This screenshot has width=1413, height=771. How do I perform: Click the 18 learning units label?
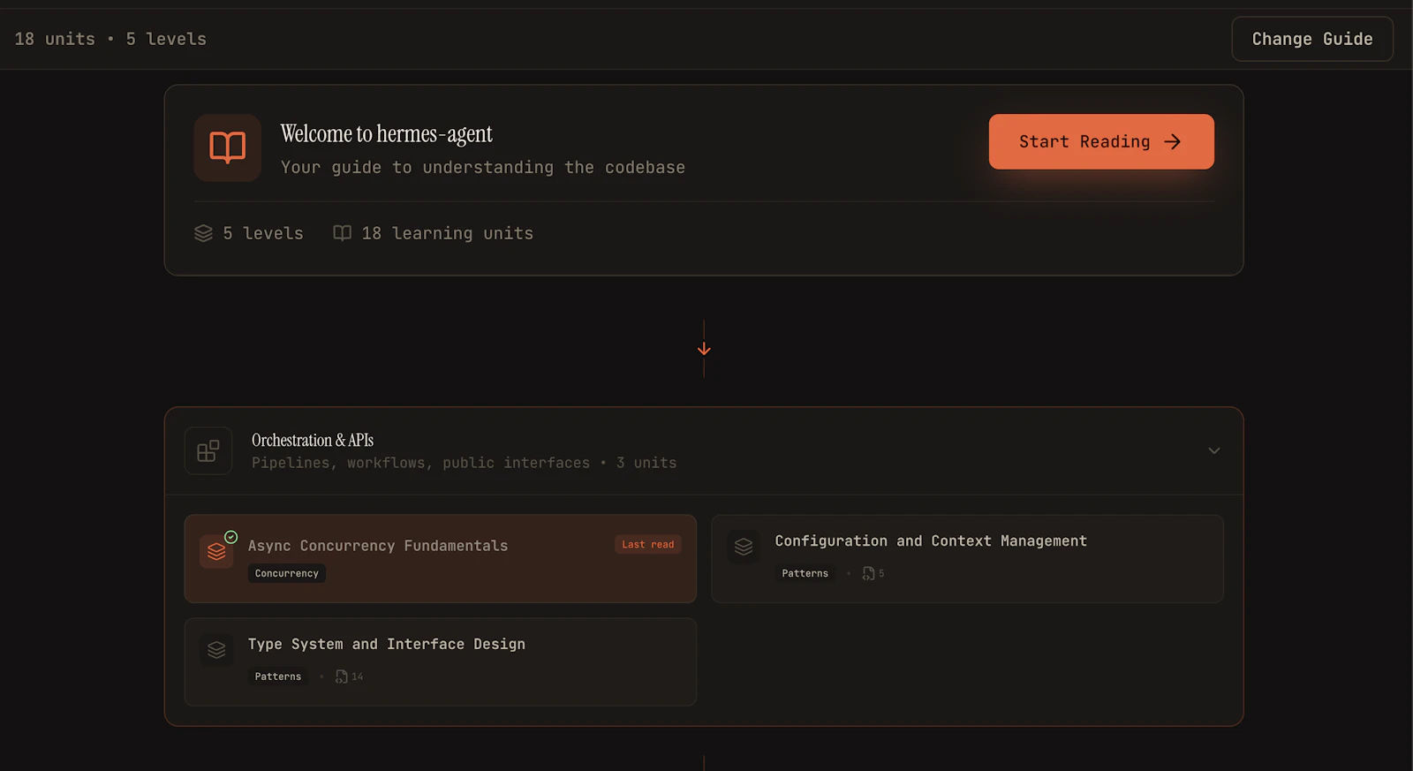(x=448, y=233)
